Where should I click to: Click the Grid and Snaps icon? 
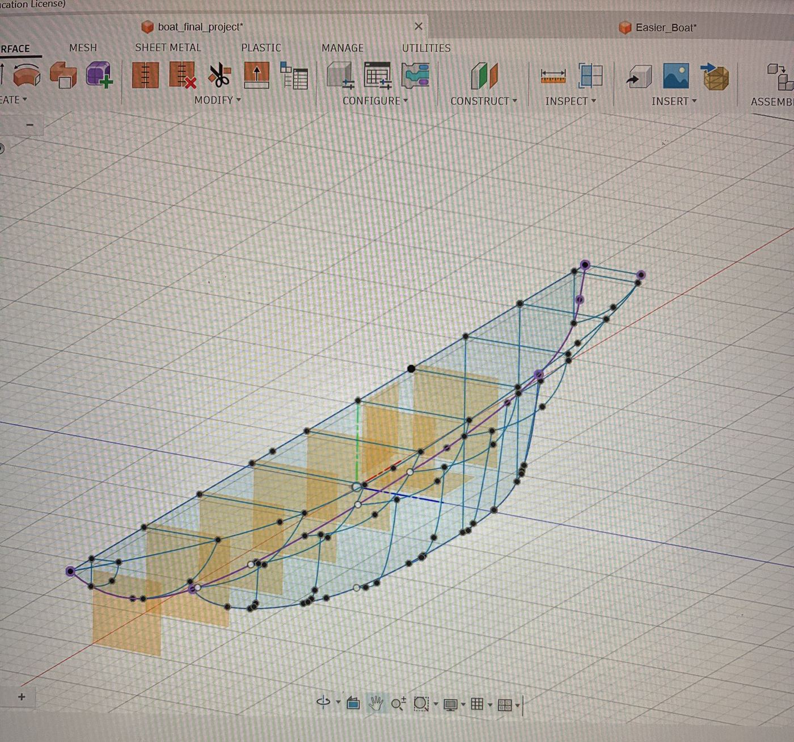478,705
